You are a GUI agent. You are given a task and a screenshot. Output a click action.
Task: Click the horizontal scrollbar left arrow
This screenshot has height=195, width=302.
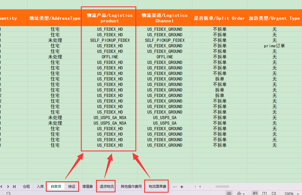point(200,186)
